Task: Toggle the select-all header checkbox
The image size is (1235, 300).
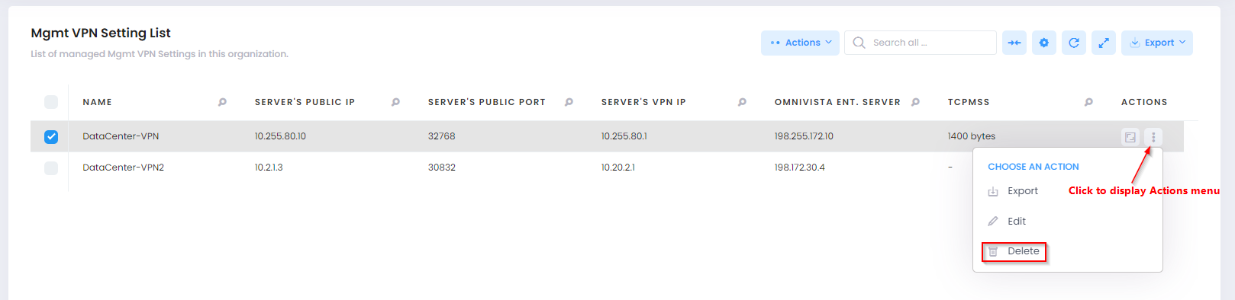Action: coord(51,102)
